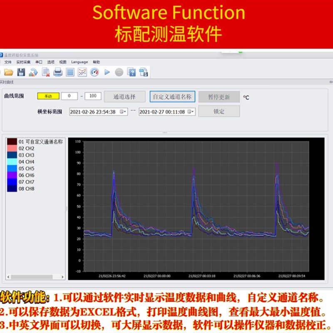Screen dimensions: 333x333
Task: Open the start datetime 23:54:38 picker dropdown
Action: click(123, 112)
